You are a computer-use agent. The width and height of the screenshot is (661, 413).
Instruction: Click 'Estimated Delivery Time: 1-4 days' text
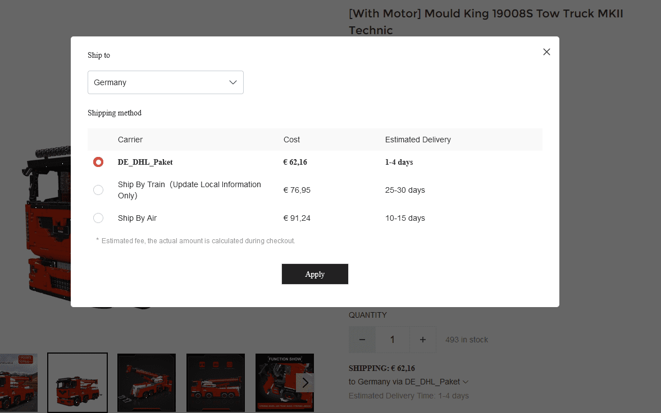coord(408,396)
